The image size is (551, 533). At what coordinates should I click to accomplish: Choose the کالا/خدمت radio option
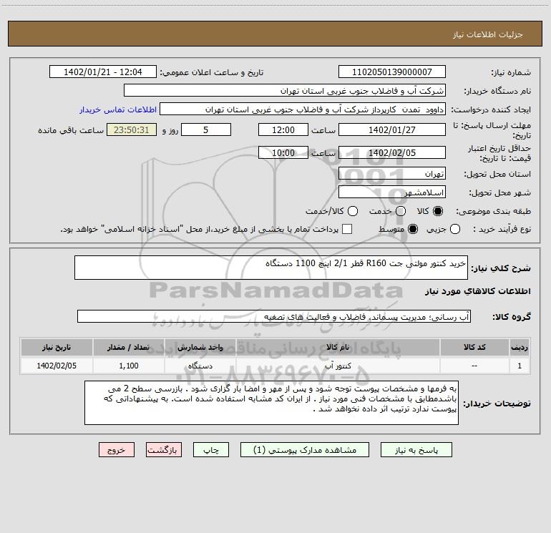coord(353,211)
